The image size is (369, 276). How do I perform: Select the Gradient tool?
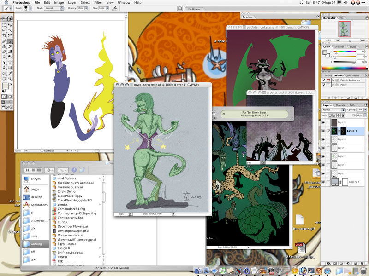click(10, 52)
